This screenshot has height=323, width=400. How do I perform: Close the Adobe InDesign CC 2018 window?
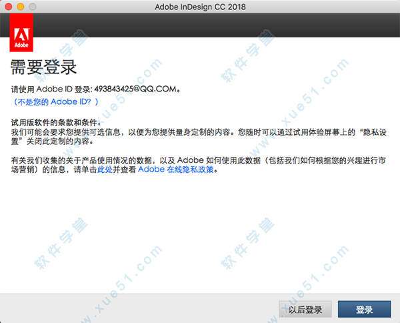[x=9, y=7]
